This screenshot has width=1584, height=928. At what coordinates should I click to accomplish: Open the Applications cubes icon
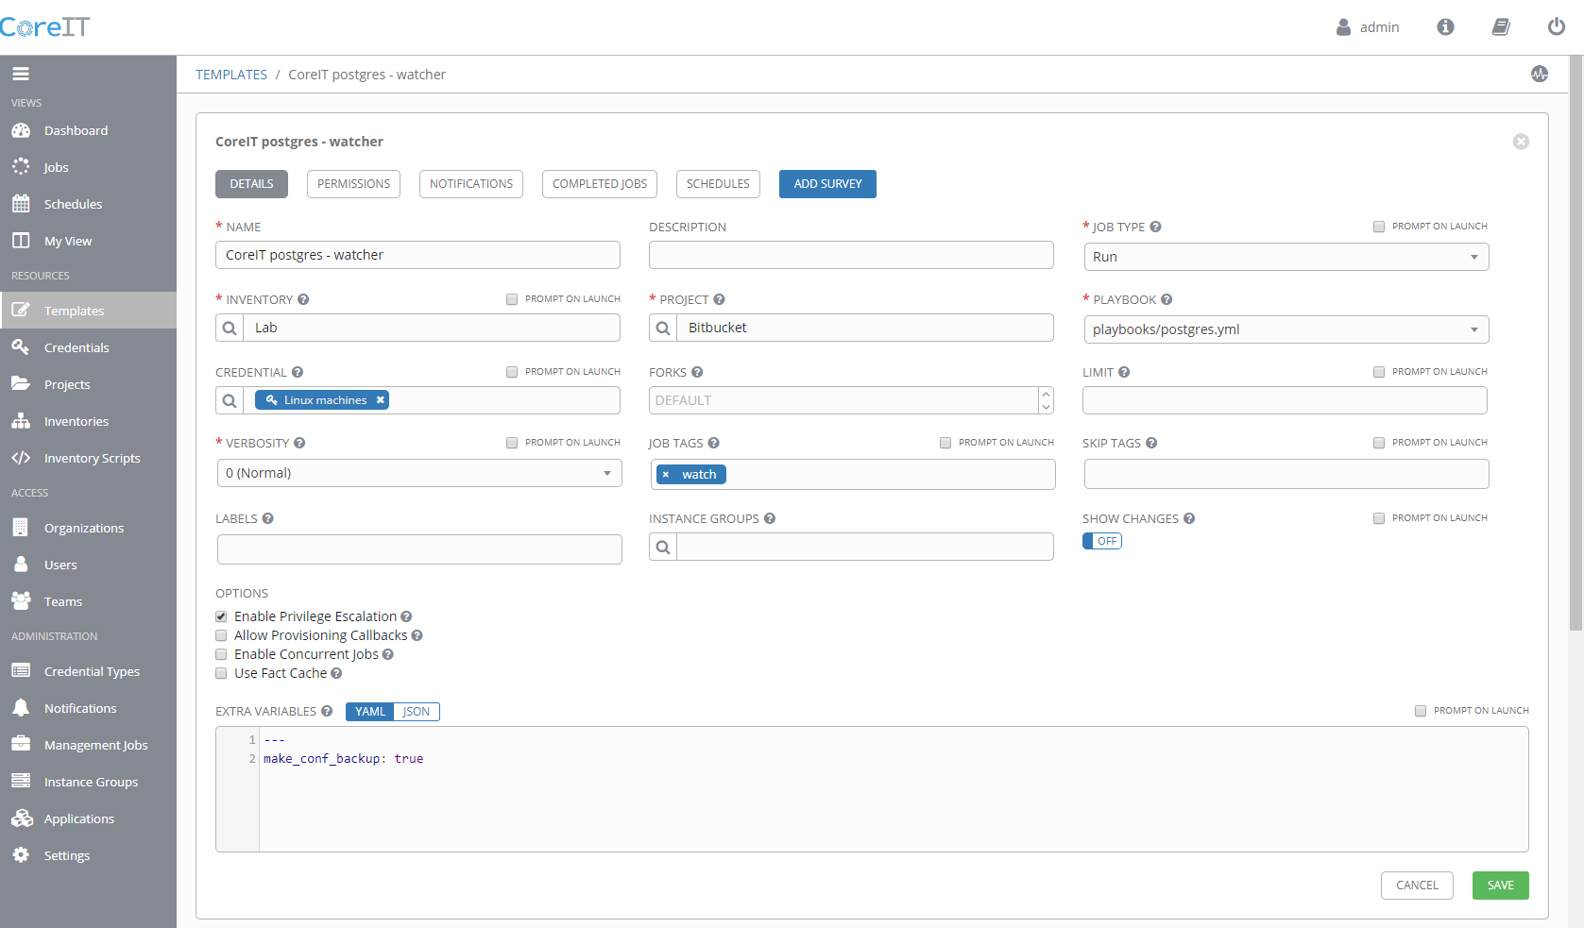[x=21, y=818]
